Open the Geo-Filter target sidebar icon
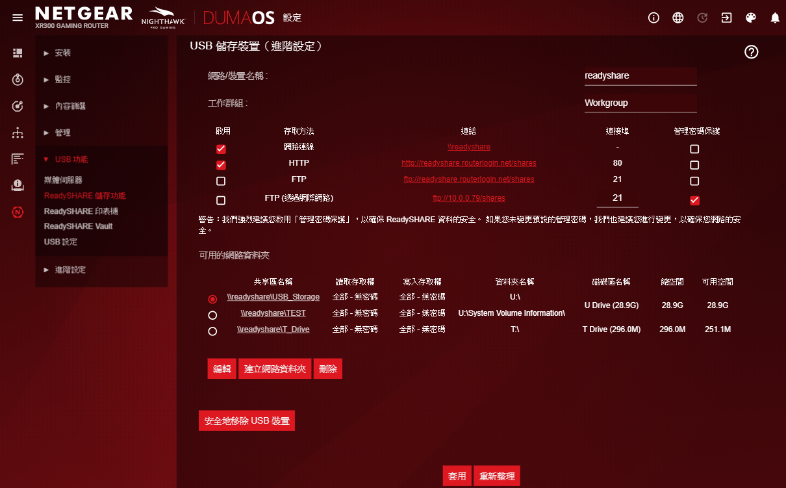The image size is (786, 488). tap(18, 79)
